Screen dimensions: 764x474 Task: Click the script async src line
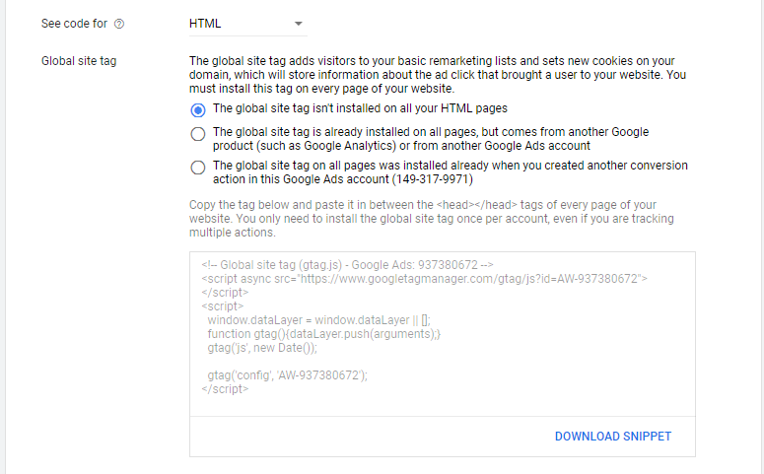click(x=424, y=279)
